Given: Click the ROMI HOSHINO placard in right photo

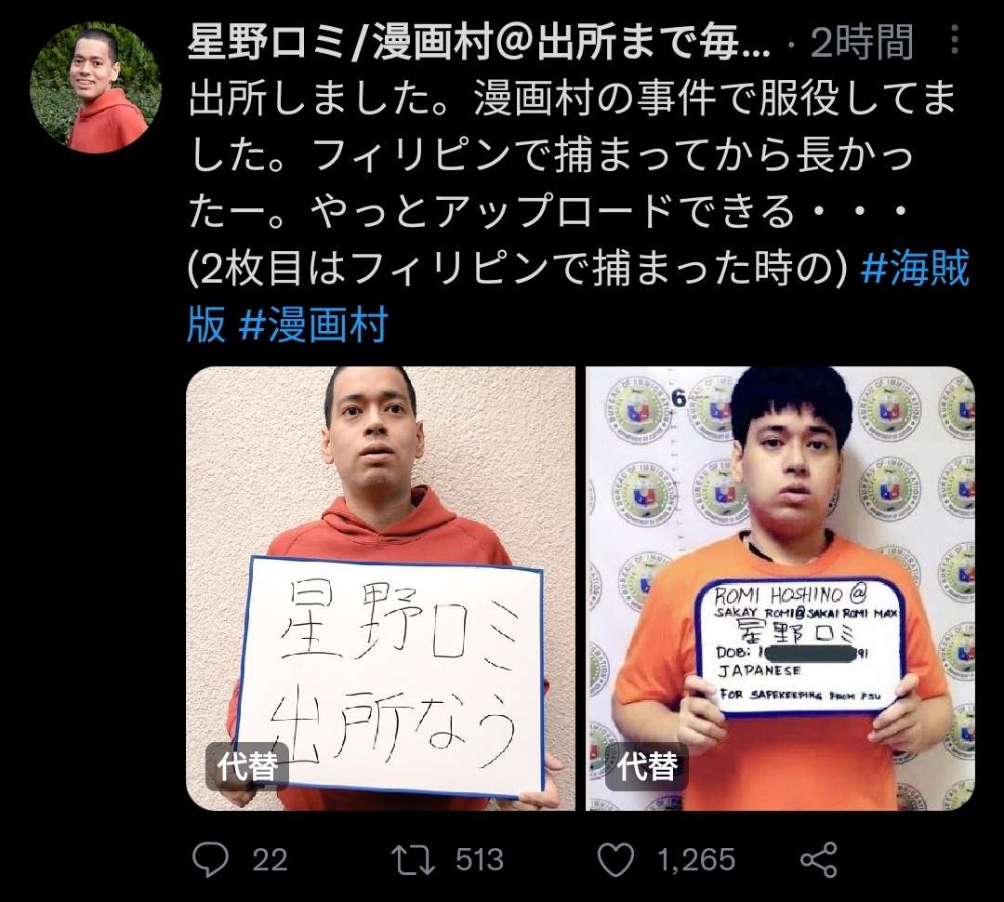Looking at the screenshot, I should 800,643.
